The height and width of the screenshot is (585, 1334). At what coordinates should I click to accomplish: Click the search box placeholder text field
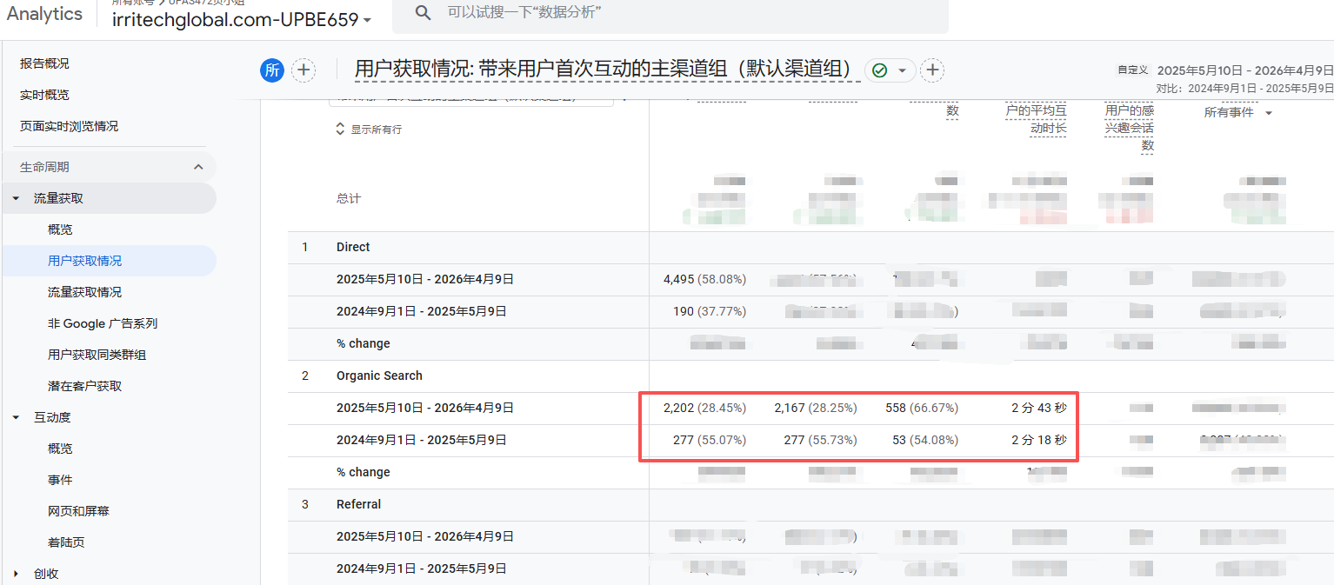(x=524, y=12)
